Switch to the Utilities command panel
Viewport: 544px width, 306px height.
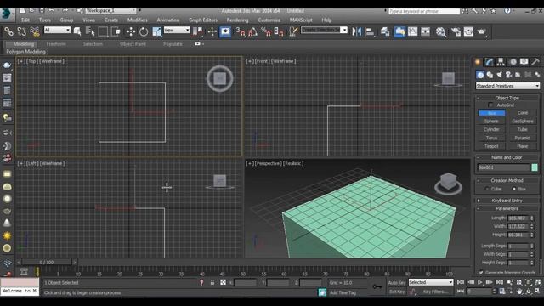point(535,62)
